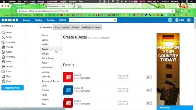
Task: Select Badges in the creations list
Action: pyautogui.click(x=45, y=54)
